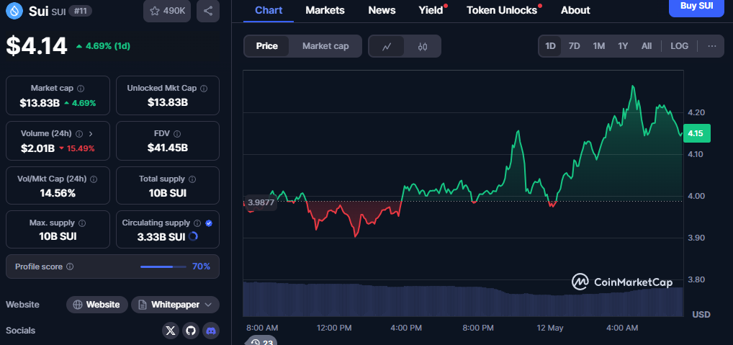This screenshot has width=733, height=345.
Task: Click the $2.01B volume value
Action: (38, 148)
